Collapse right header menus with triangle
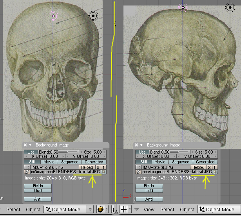The width and height of the screenshot is (241, 216). tap(136, 209)
